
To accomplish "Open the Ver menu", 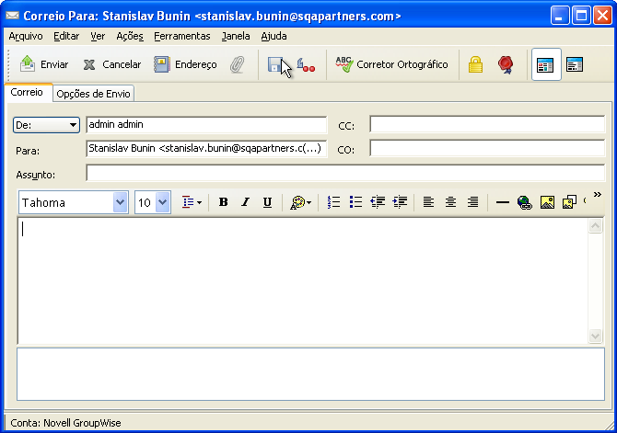I will click(98, 36).
